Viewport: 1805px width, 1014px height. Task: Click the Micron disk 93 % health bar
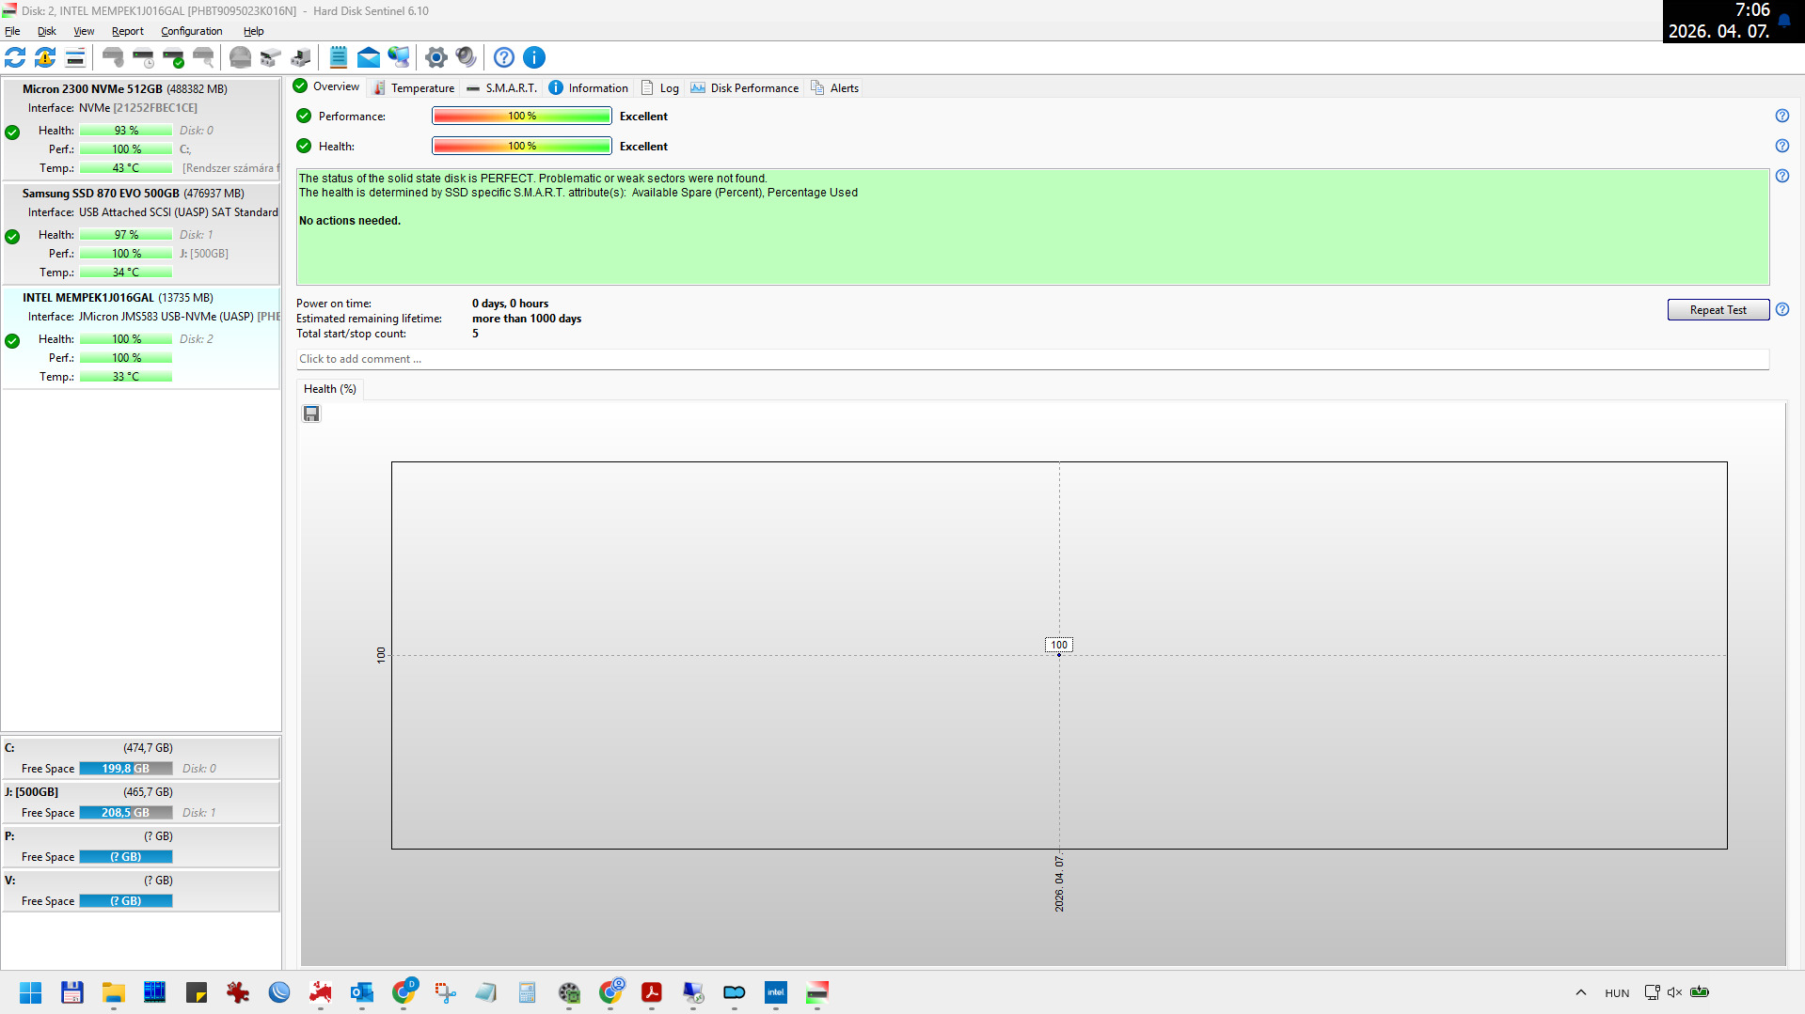click(126, 131)
